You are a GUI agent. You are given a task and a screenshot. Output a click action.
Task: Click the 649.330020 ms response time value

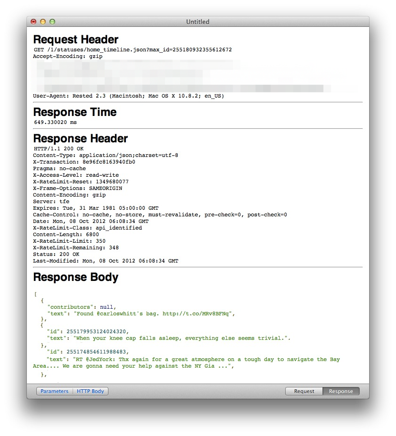click(55, 122)
